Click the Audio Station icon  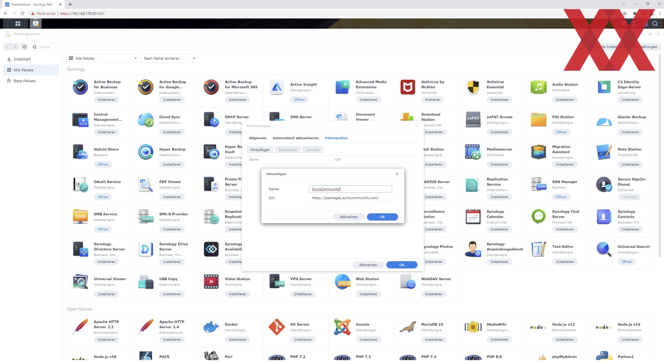[x=539, y=87]
